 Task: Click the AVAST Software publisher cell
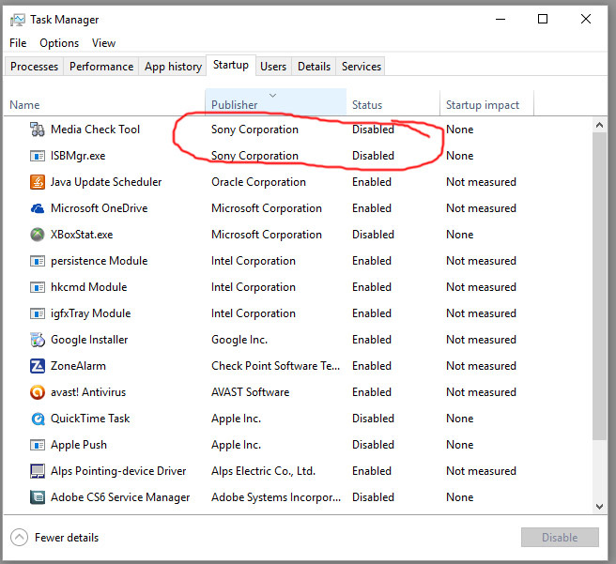[250, 392]
